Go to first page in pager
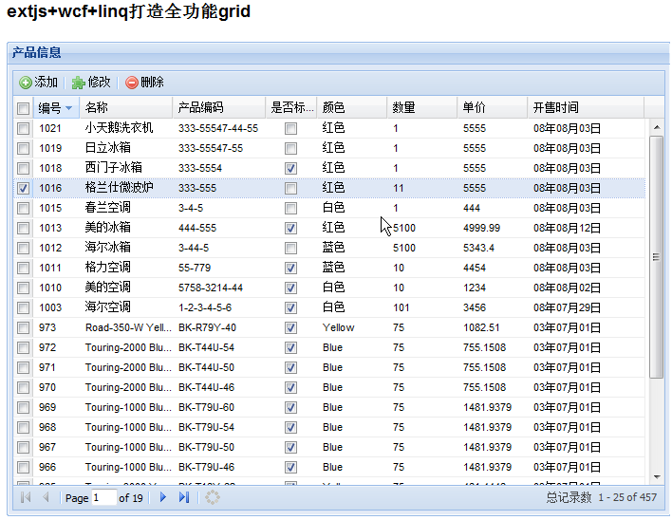 (26, 497)
